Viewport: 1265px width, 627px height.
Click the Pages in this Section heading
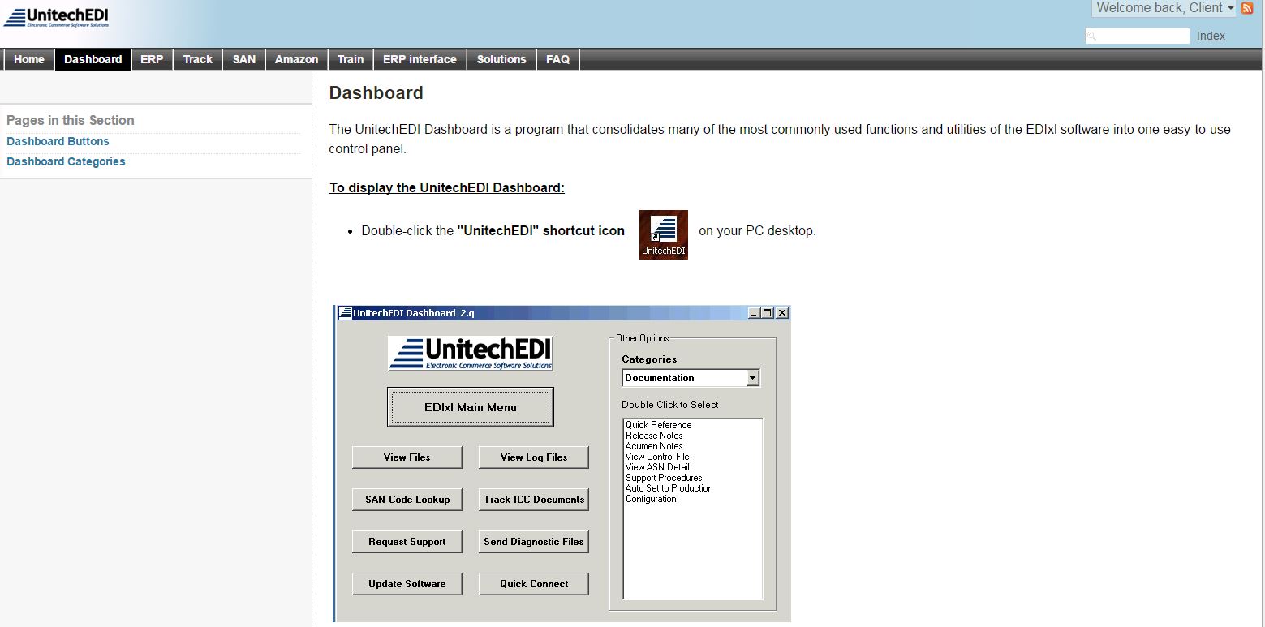(x=71, y=120)
